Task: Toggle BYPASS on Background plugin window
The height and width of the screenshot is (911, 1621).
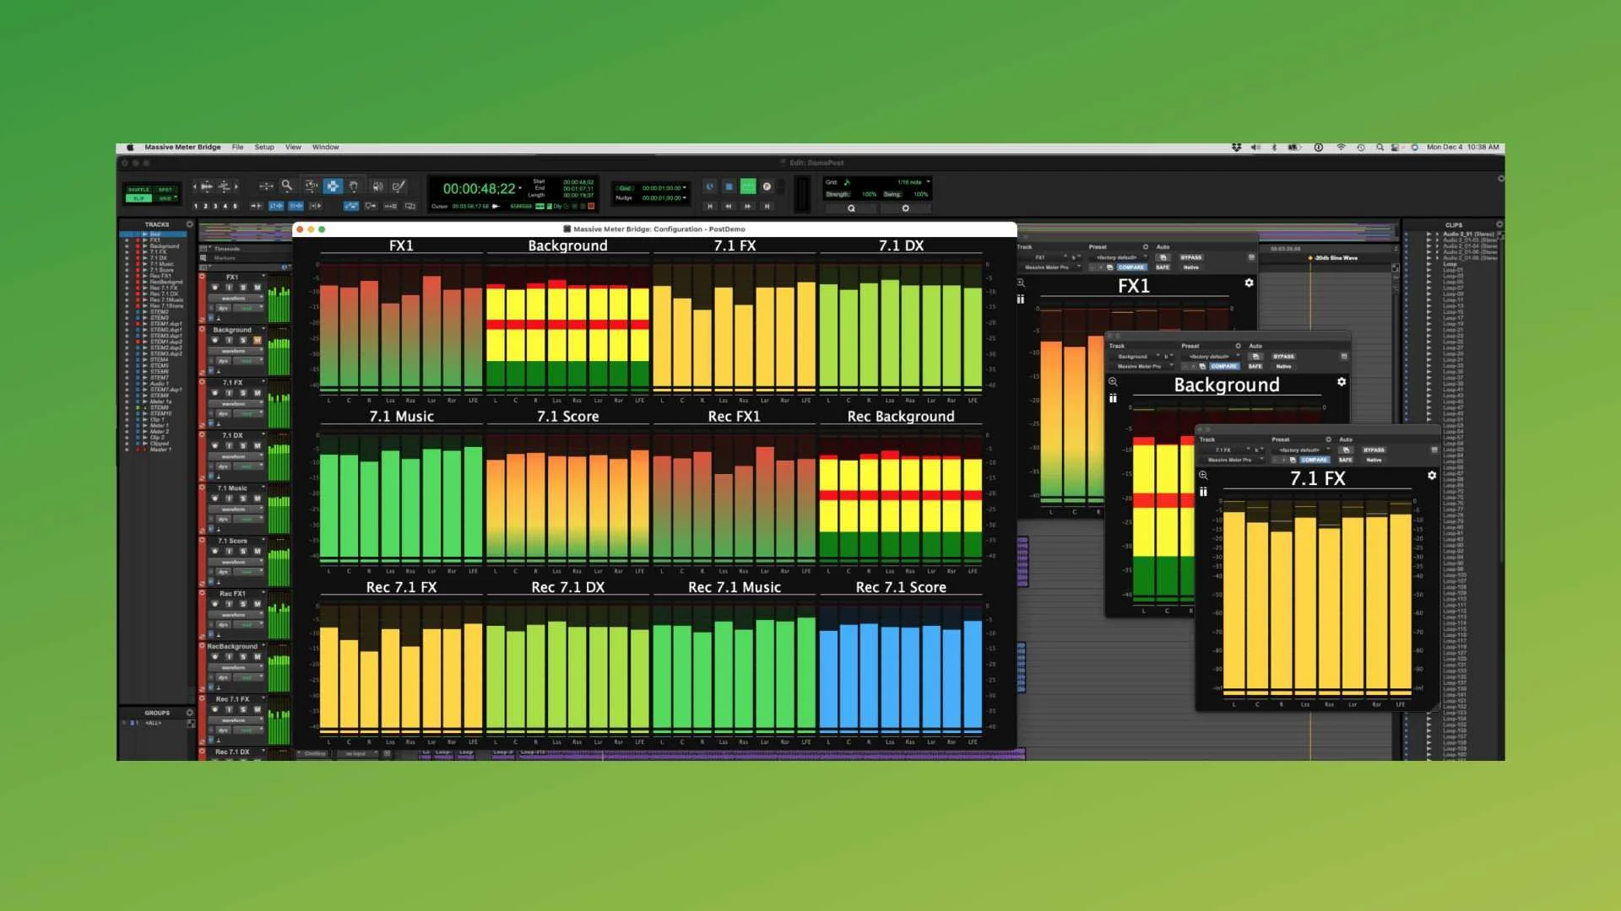Action: pos(1283,357)
